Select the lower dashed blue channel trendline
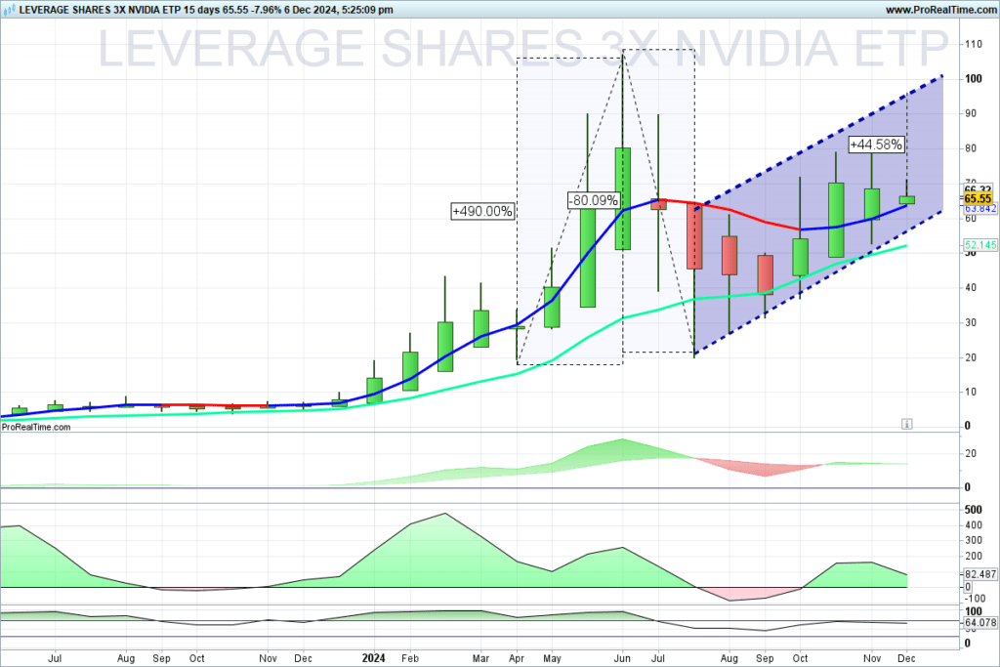The image size is (1000, 667). tap(819, 281)
